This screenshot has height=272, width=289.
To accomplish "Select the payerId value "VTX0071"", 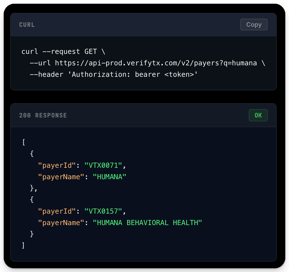I will (103, 165).
